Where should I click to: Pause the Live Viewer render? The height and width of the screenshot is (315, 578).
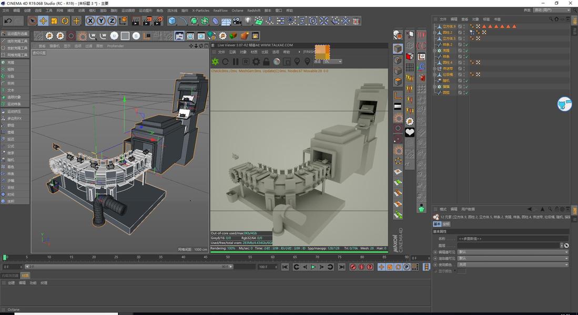pos(236,61)
